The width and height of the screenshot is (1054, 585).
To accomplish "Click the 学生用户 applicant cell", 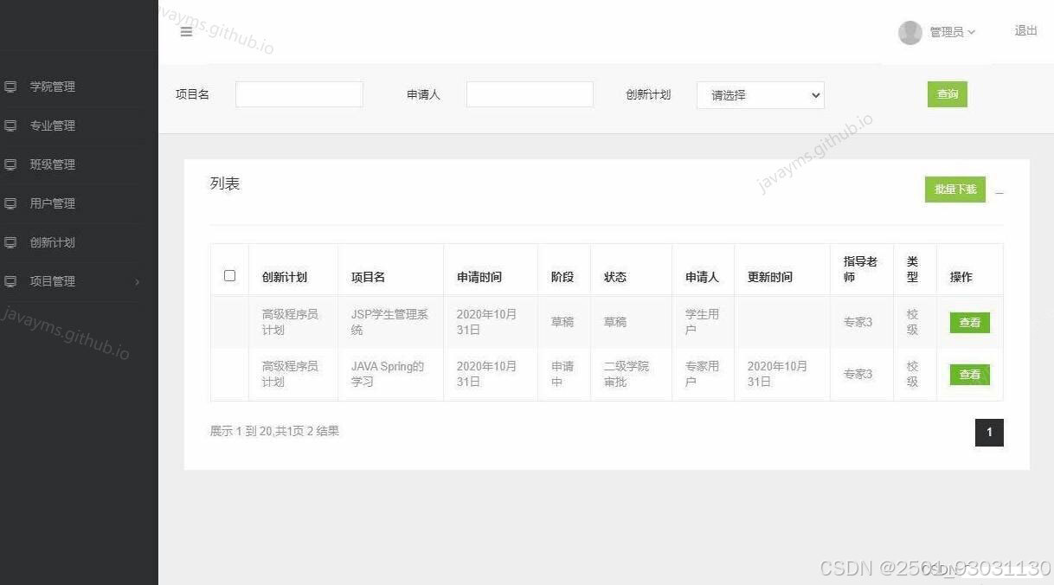I will [x=702, y=322].
